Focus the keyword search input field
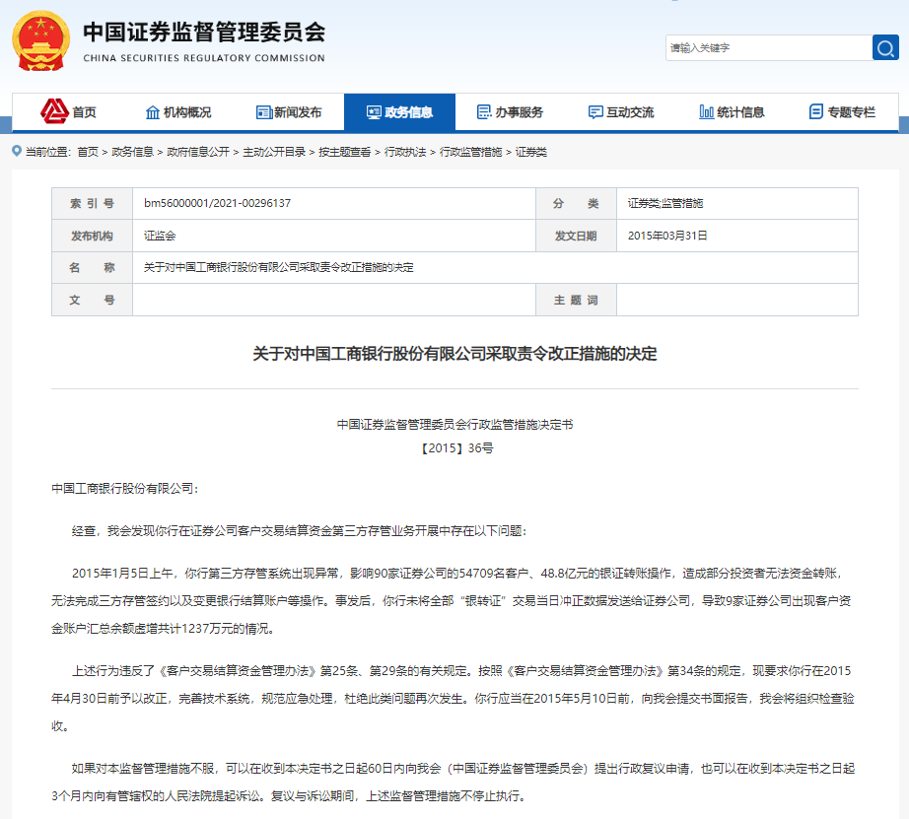This screenshot has height=819, width=909. (x=766, y=47)
